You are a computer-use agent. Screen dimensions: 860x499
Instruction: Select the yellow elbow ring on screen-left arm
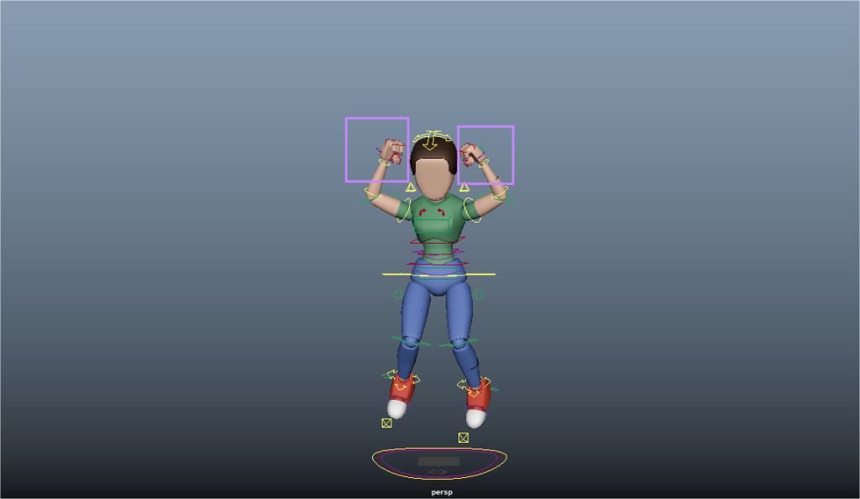pos(374,193)
